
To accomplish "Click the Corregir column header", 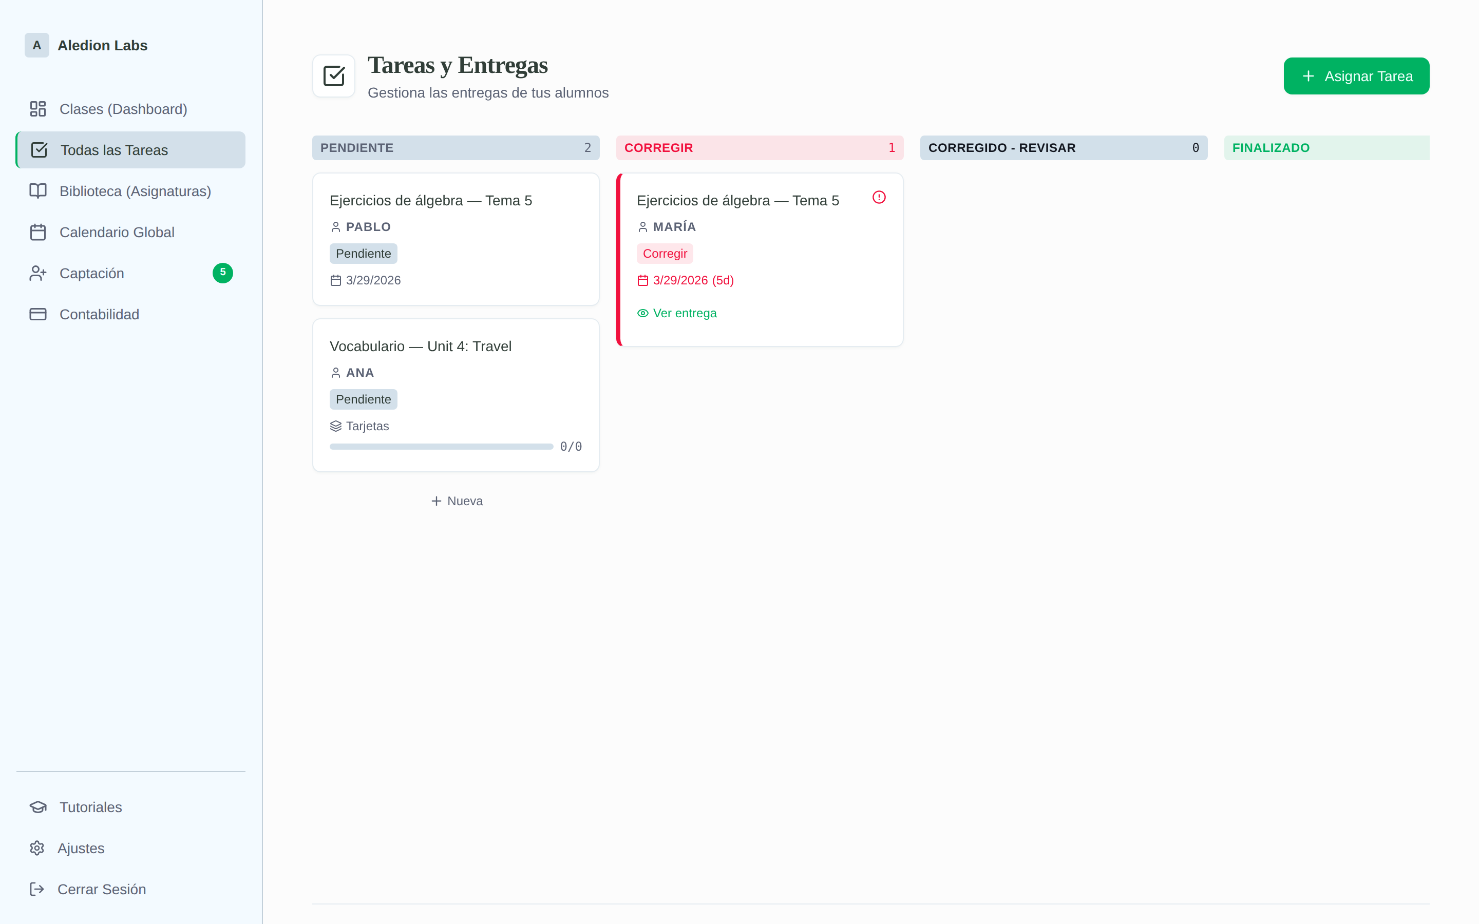I will coord(759,148).
